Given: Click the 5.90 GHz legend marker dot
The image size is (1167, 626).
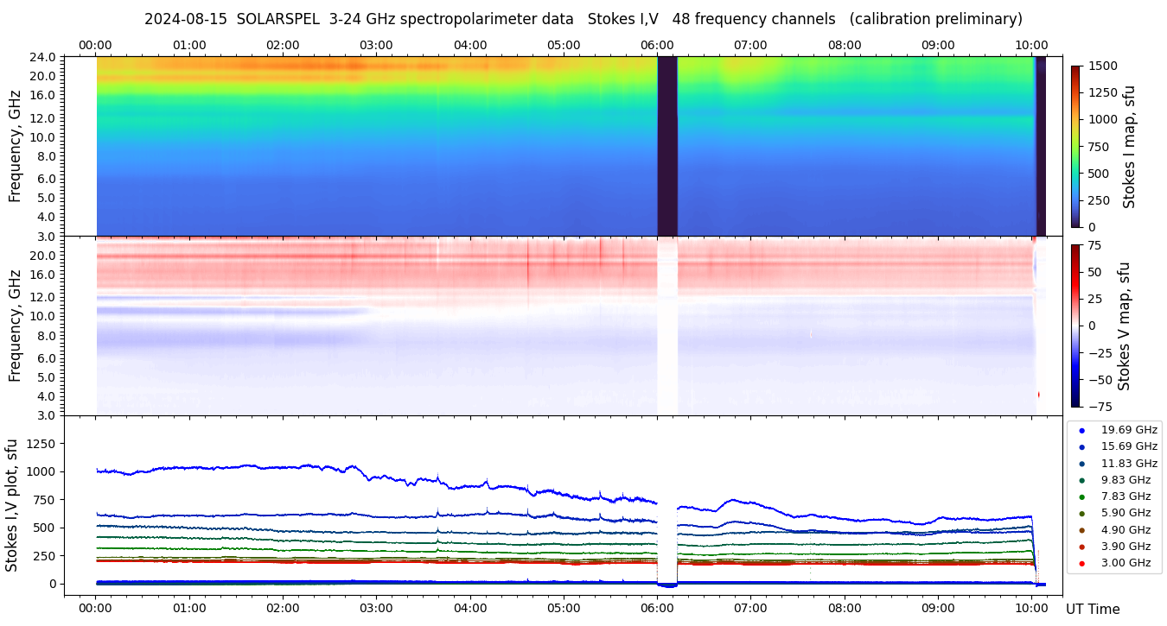Looking at the screenshot, I should point(1081,514).
